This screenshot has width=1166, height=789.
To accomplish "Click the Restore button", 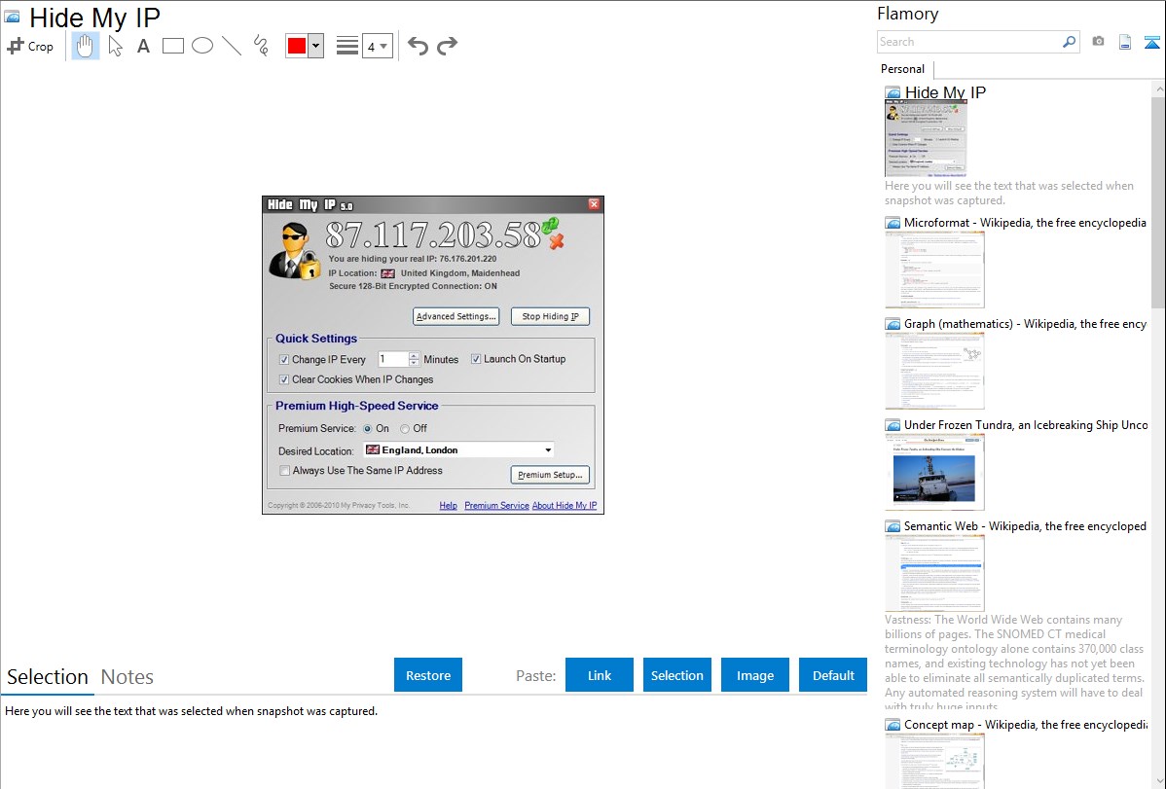I will click(428, 675).
